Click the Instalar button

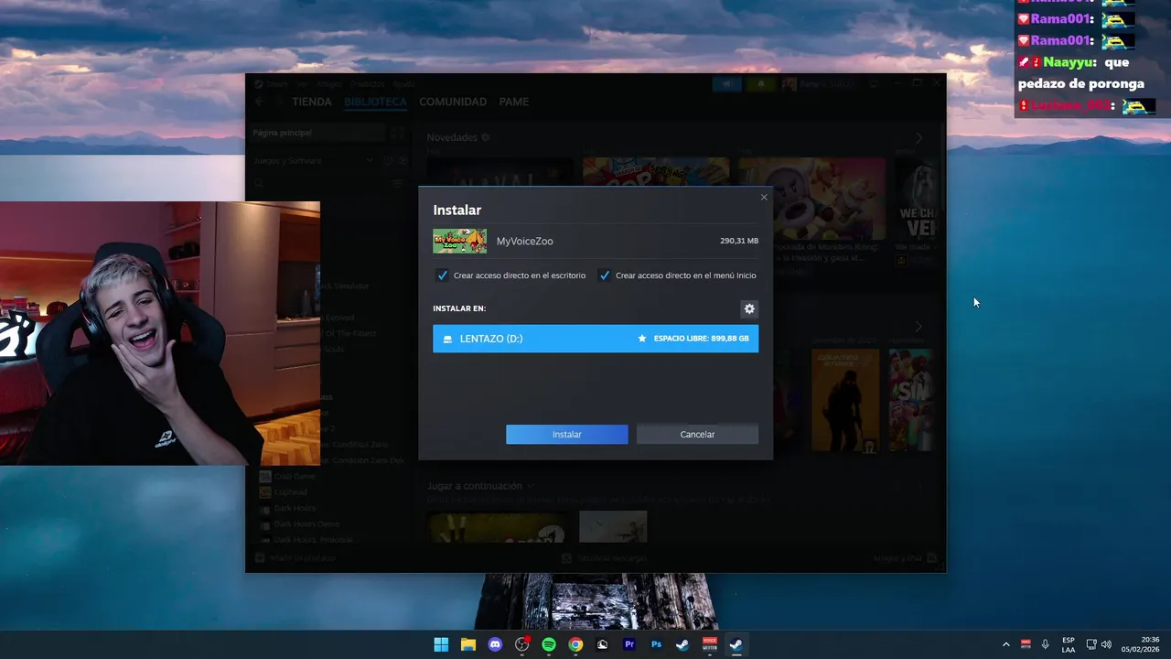click(566, 434)
